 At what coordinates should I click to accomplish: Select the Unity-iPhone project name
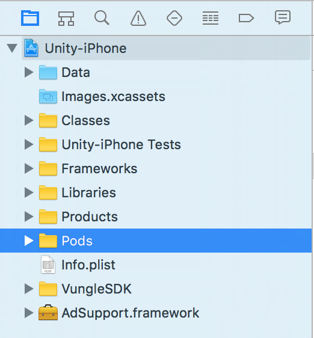coord(85,48)
